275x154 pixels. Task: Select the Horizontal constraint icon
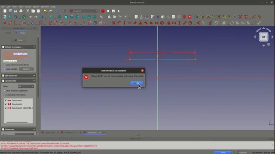[130, 23]
